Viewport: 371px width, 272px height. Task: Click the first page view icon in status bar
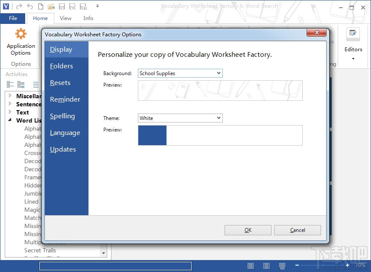point(250,266)
